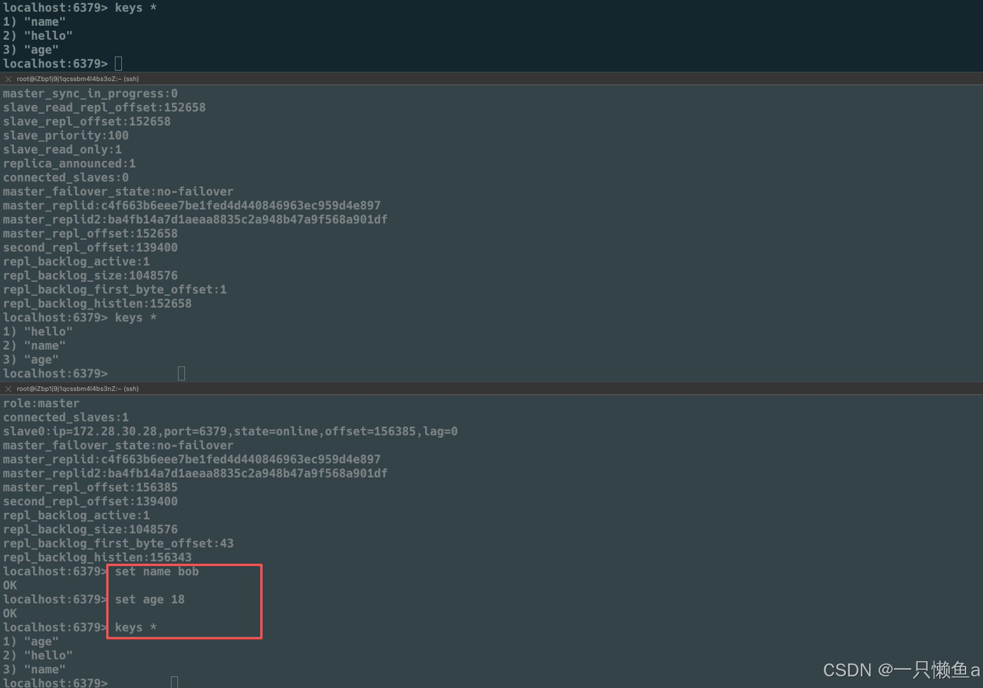Image resolution: width=983 pixels, height=688 pixels.
Task: Close the iZbp1j9j1qcssbm4l4bs3nZ ssh pane
Action: (x=8, y=389)
